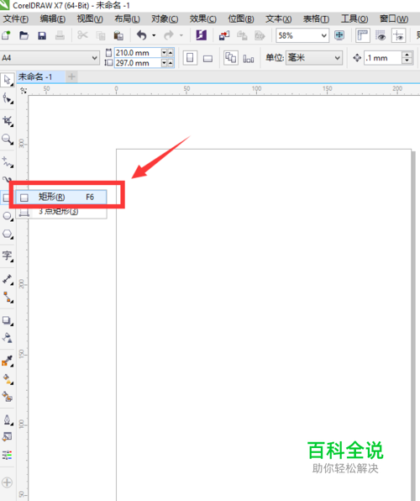This screenshot has width=420, height=501.
Task: Select the Interactive Fill tool
Action: [x=8, y=379]
